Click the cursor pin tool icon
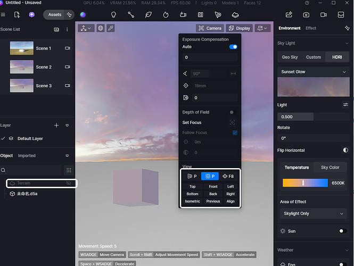This screenshot has width=354, height=266. tap(218, 15)
